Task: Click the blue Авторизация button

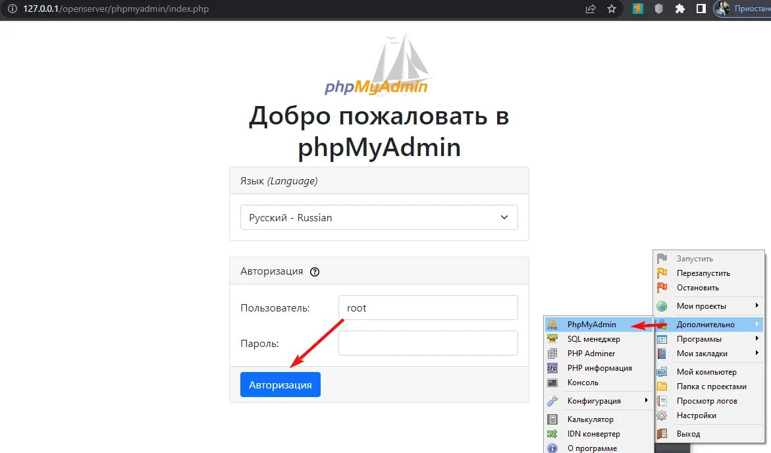Action: click(280, 385)
